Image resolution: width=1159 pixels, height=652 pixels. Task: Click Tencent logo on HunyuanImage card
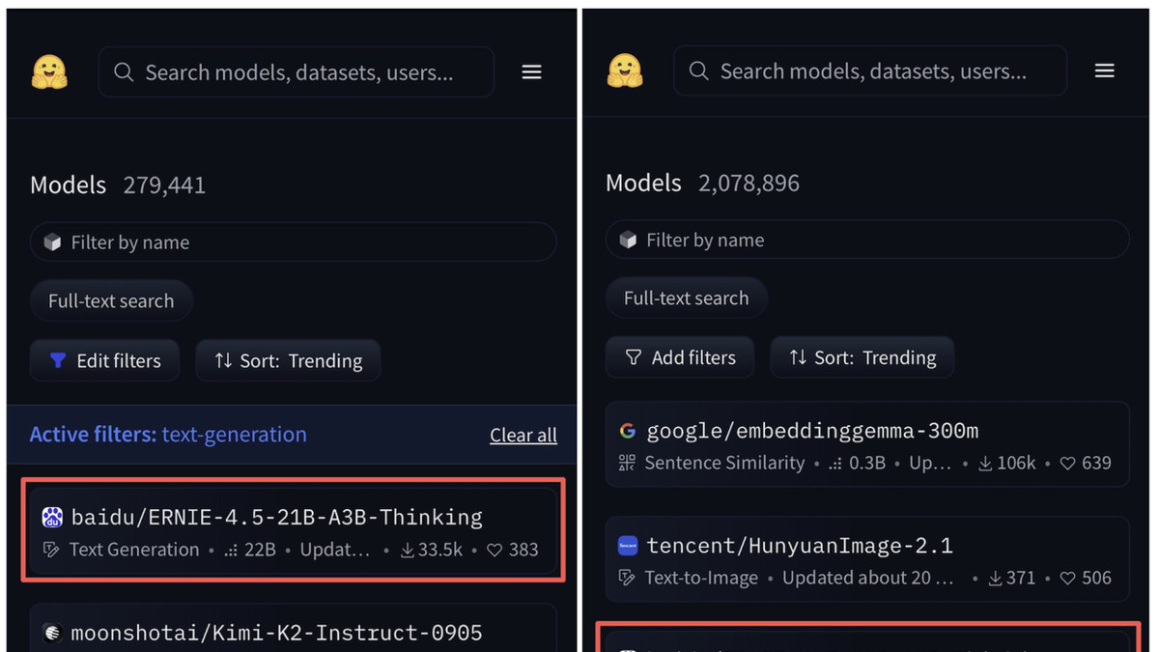pos(628,547)
